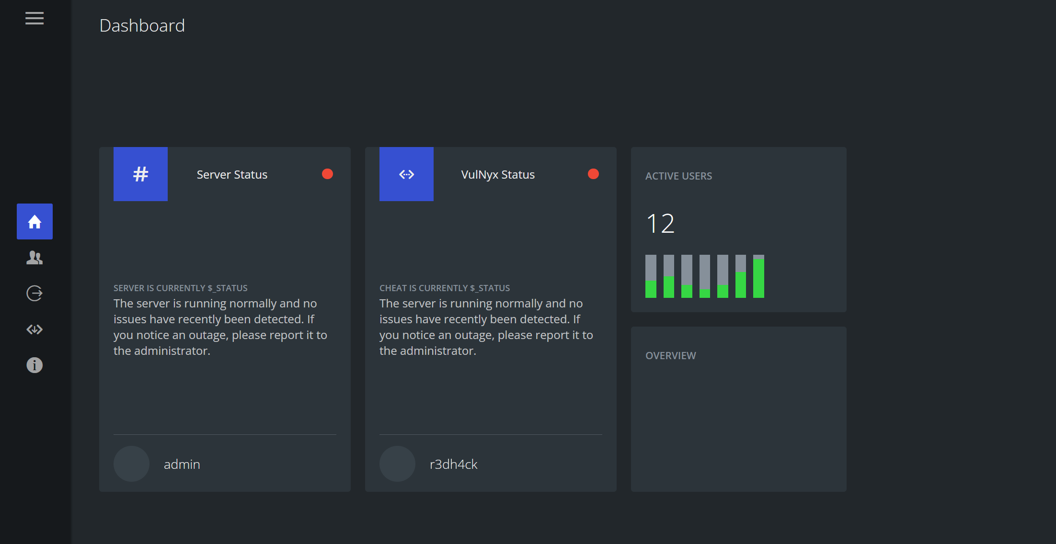
Task: Click the hash icon tile
Action: [140, 174]
